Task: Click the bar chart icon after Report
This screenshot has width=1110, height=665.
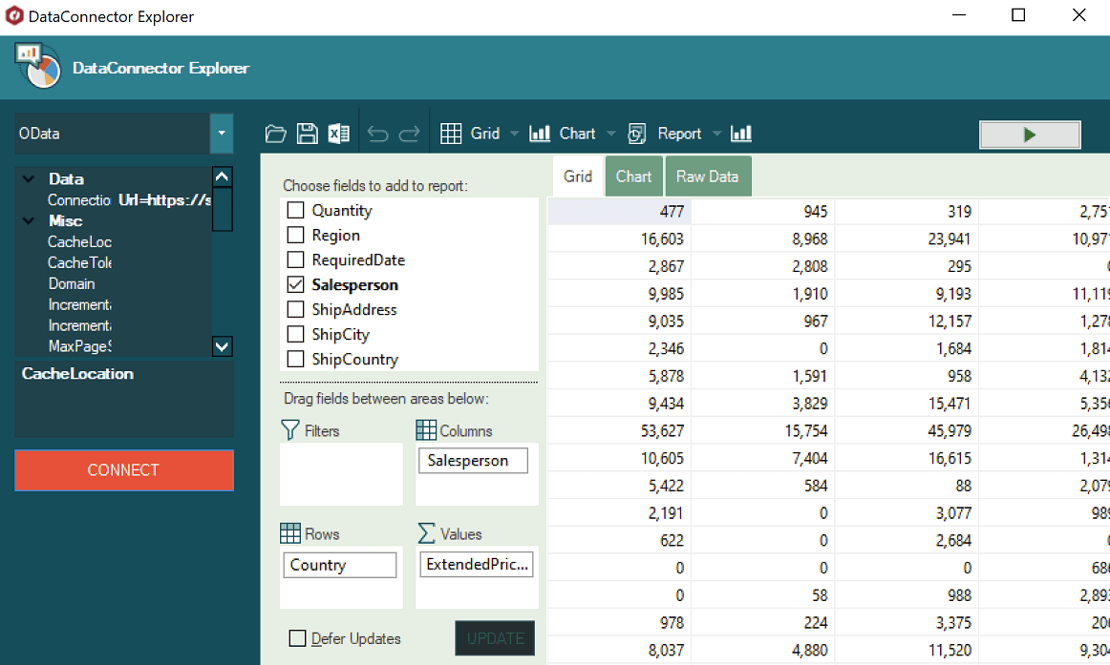Action: click(x=741, y=134)
